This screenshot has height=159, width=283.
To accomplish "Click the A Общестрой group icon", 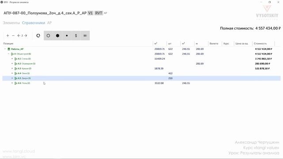I will (x=12, y=54).
